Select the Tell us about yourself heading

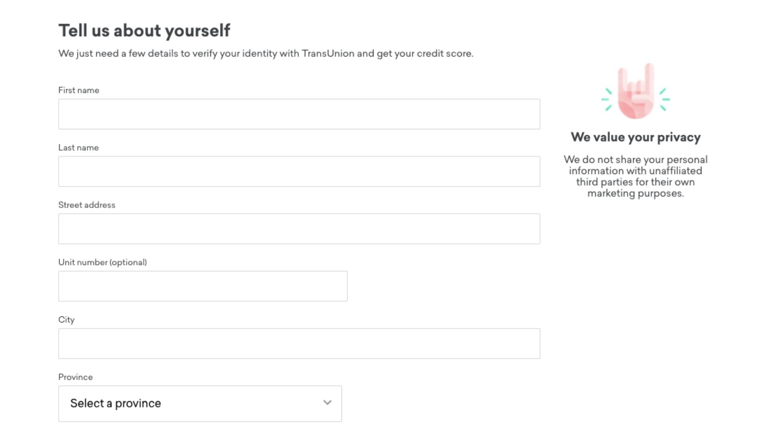click(144, 31)
